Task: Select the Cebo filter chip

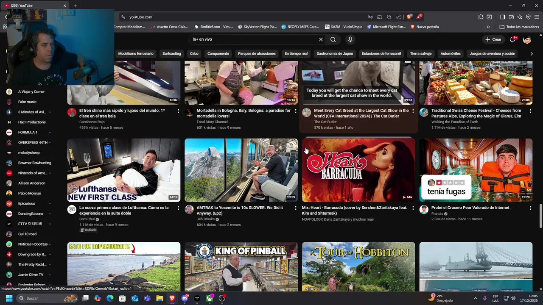Action: pyautogui.click(x=194, y=54)
